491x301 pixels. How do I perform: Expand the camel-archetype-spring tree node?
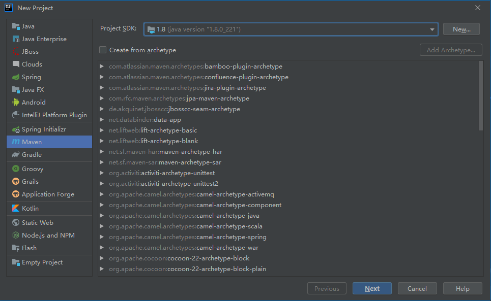pos(102,237)
